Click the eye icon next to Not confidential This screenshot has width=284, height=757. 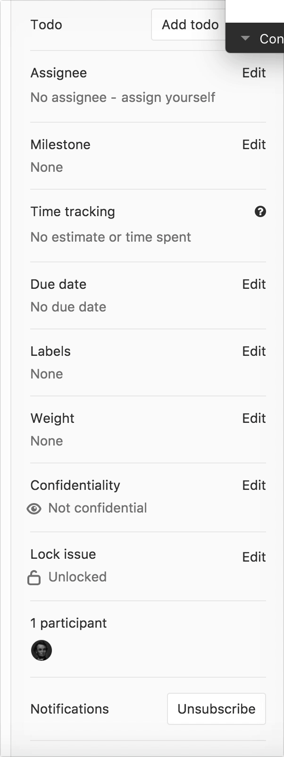tap(34, 508)
